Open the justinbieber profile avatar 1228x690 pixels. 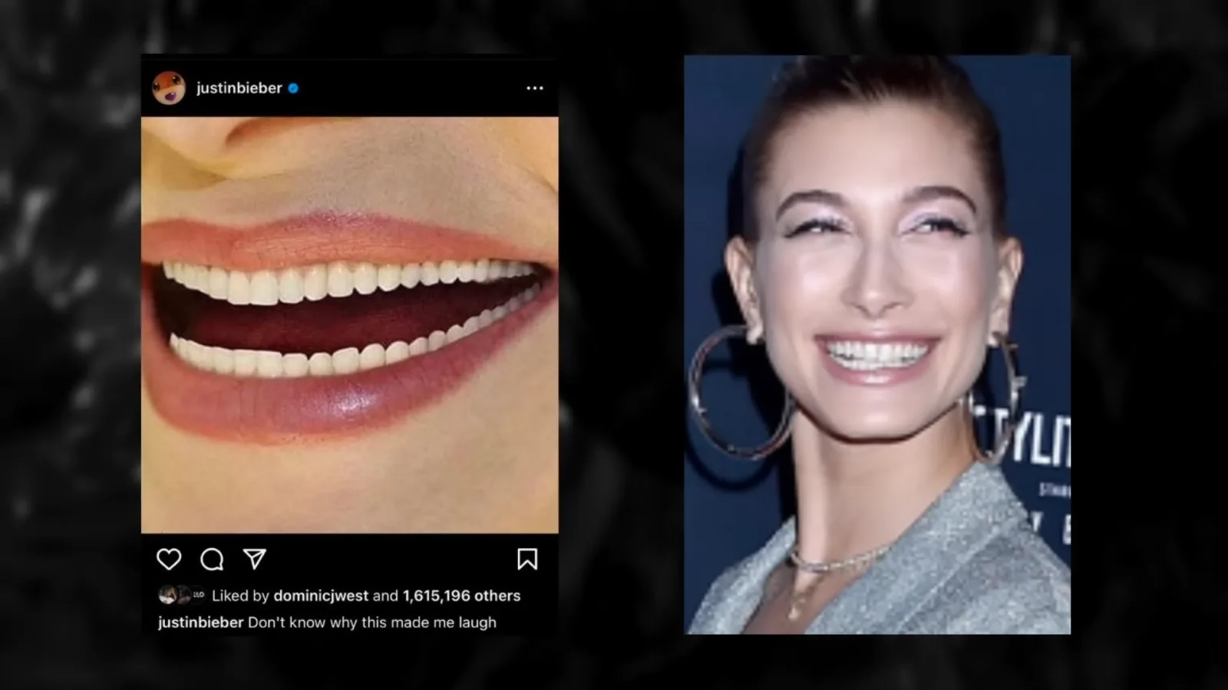click(x=169, y=88)
